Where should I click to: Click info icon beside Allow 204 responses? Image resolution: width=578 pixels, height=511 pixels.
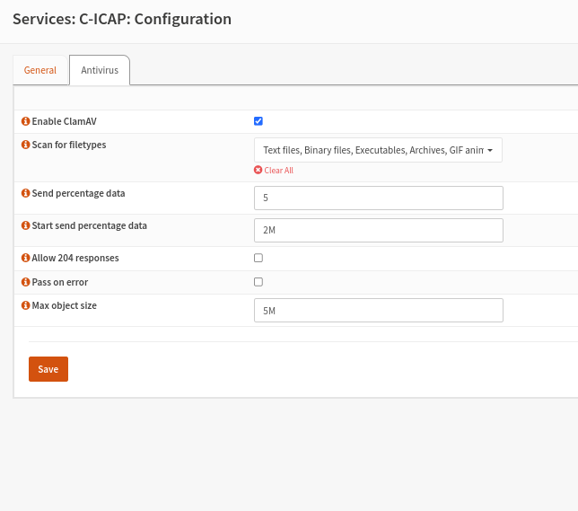(25, 258)
